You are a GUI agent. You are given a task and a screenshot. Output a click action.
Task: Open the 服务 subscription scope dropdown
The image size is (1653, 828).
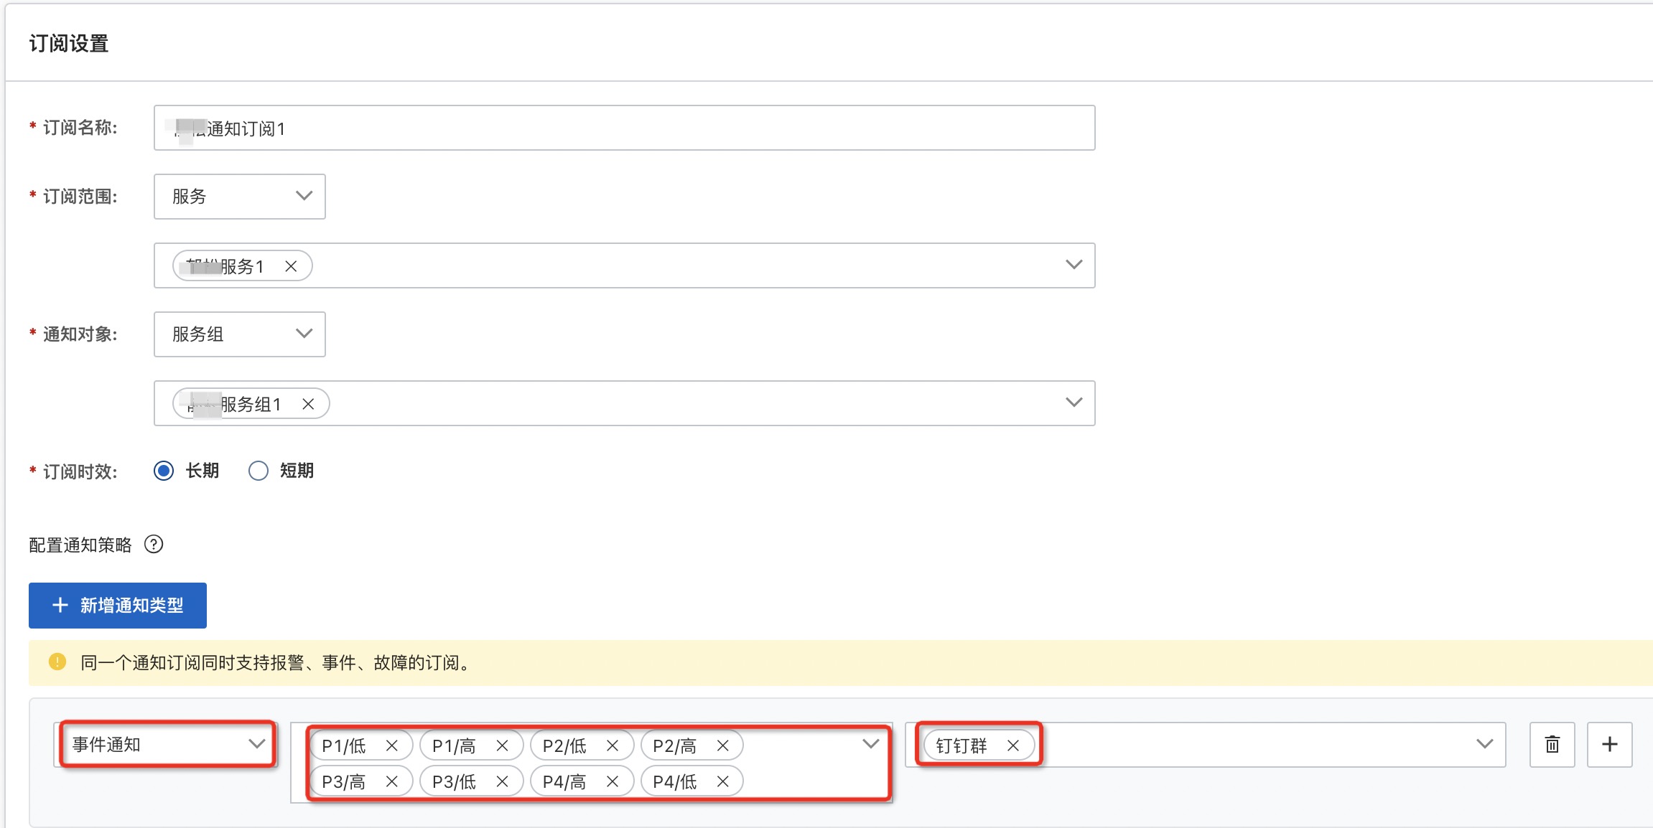[x=240, y=197]
